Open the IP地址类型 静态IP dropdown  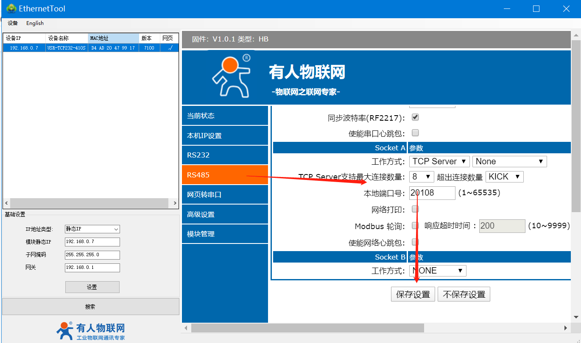[x=92, y=229]
